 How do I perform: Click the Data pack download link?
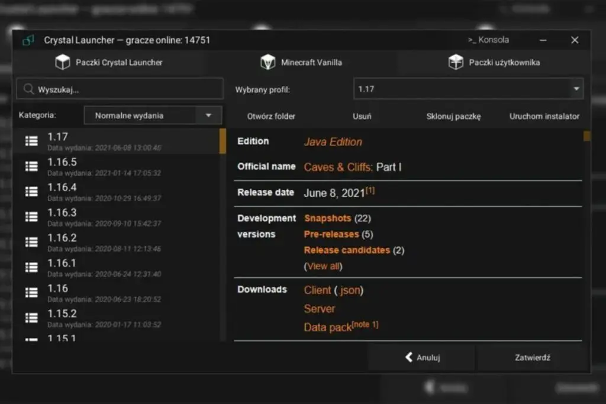coord(327,327)
